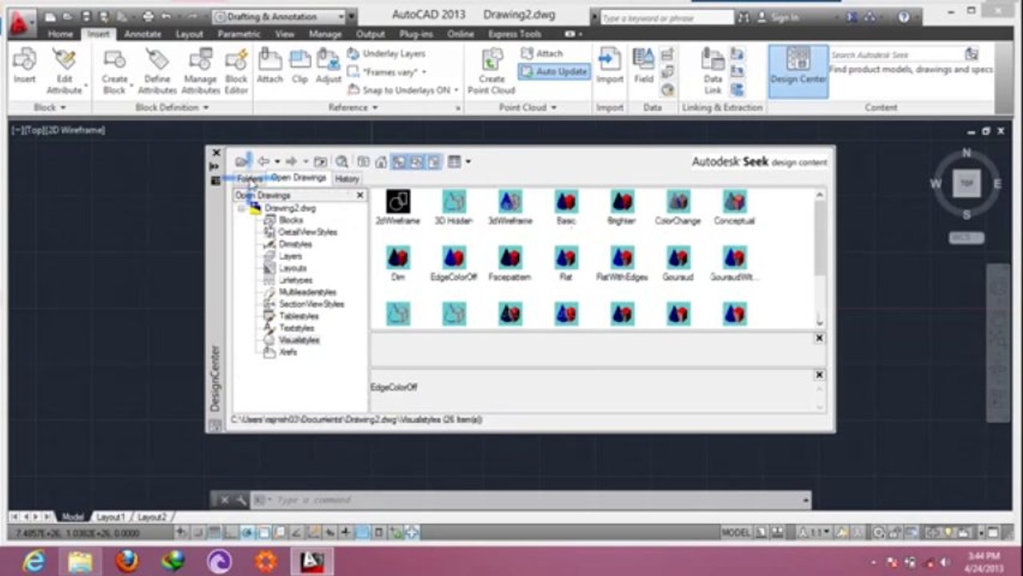Open Internet Explorer from the taskbar
The height and width of the screenshot is (576, 1023).
(34, 562)
